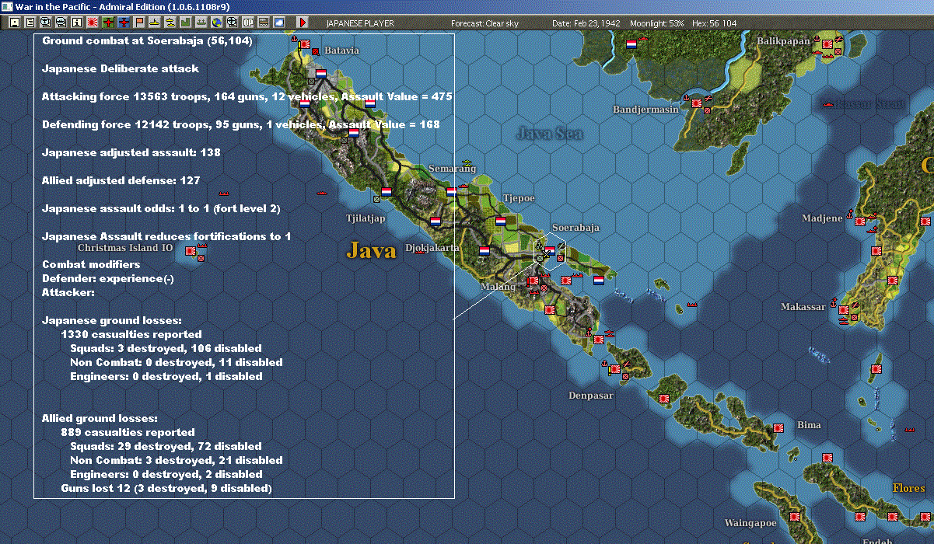Viewport: 934px width, 544px height.
Task: Click the orange flag toolbar icon
Action: (138, 23)
